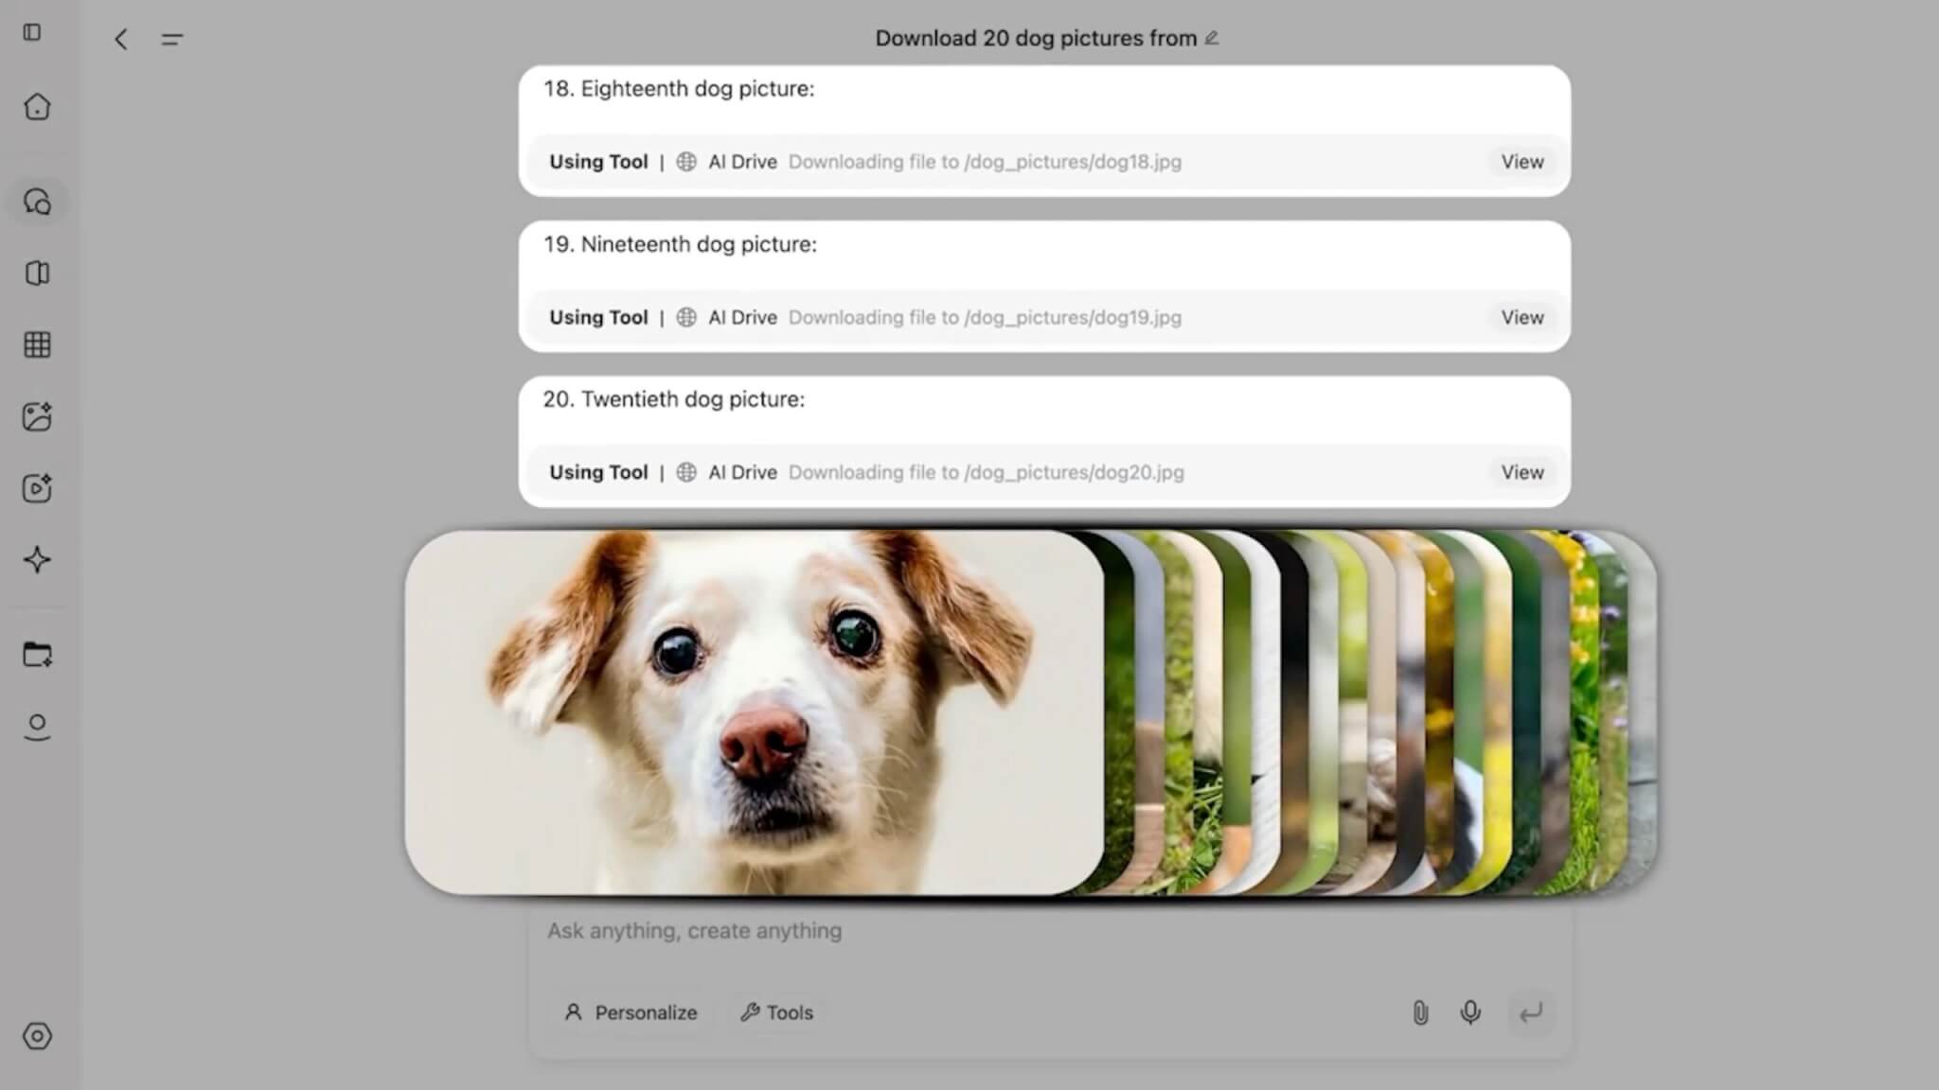Click 'Using Tool' label in dog18 row
Viewport: 1939px width, 1090px height.
(598, 162)
